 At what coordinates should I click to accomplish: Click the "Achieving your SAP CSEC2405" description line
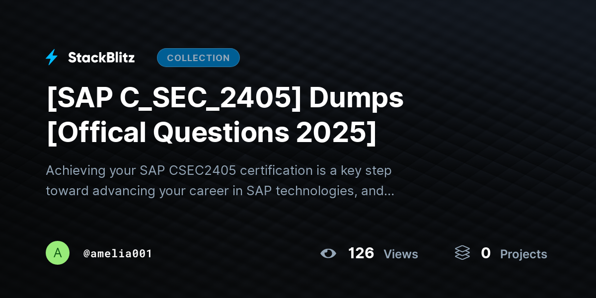pos(149,171)
